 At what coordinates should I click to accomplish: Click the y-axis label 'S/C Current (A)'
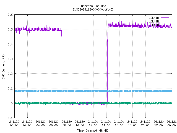pyautogui.click(x=4, y=66)
